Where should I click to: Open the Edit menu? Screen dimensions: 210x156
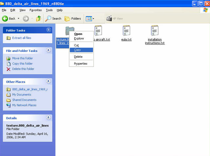pos(13,10)
